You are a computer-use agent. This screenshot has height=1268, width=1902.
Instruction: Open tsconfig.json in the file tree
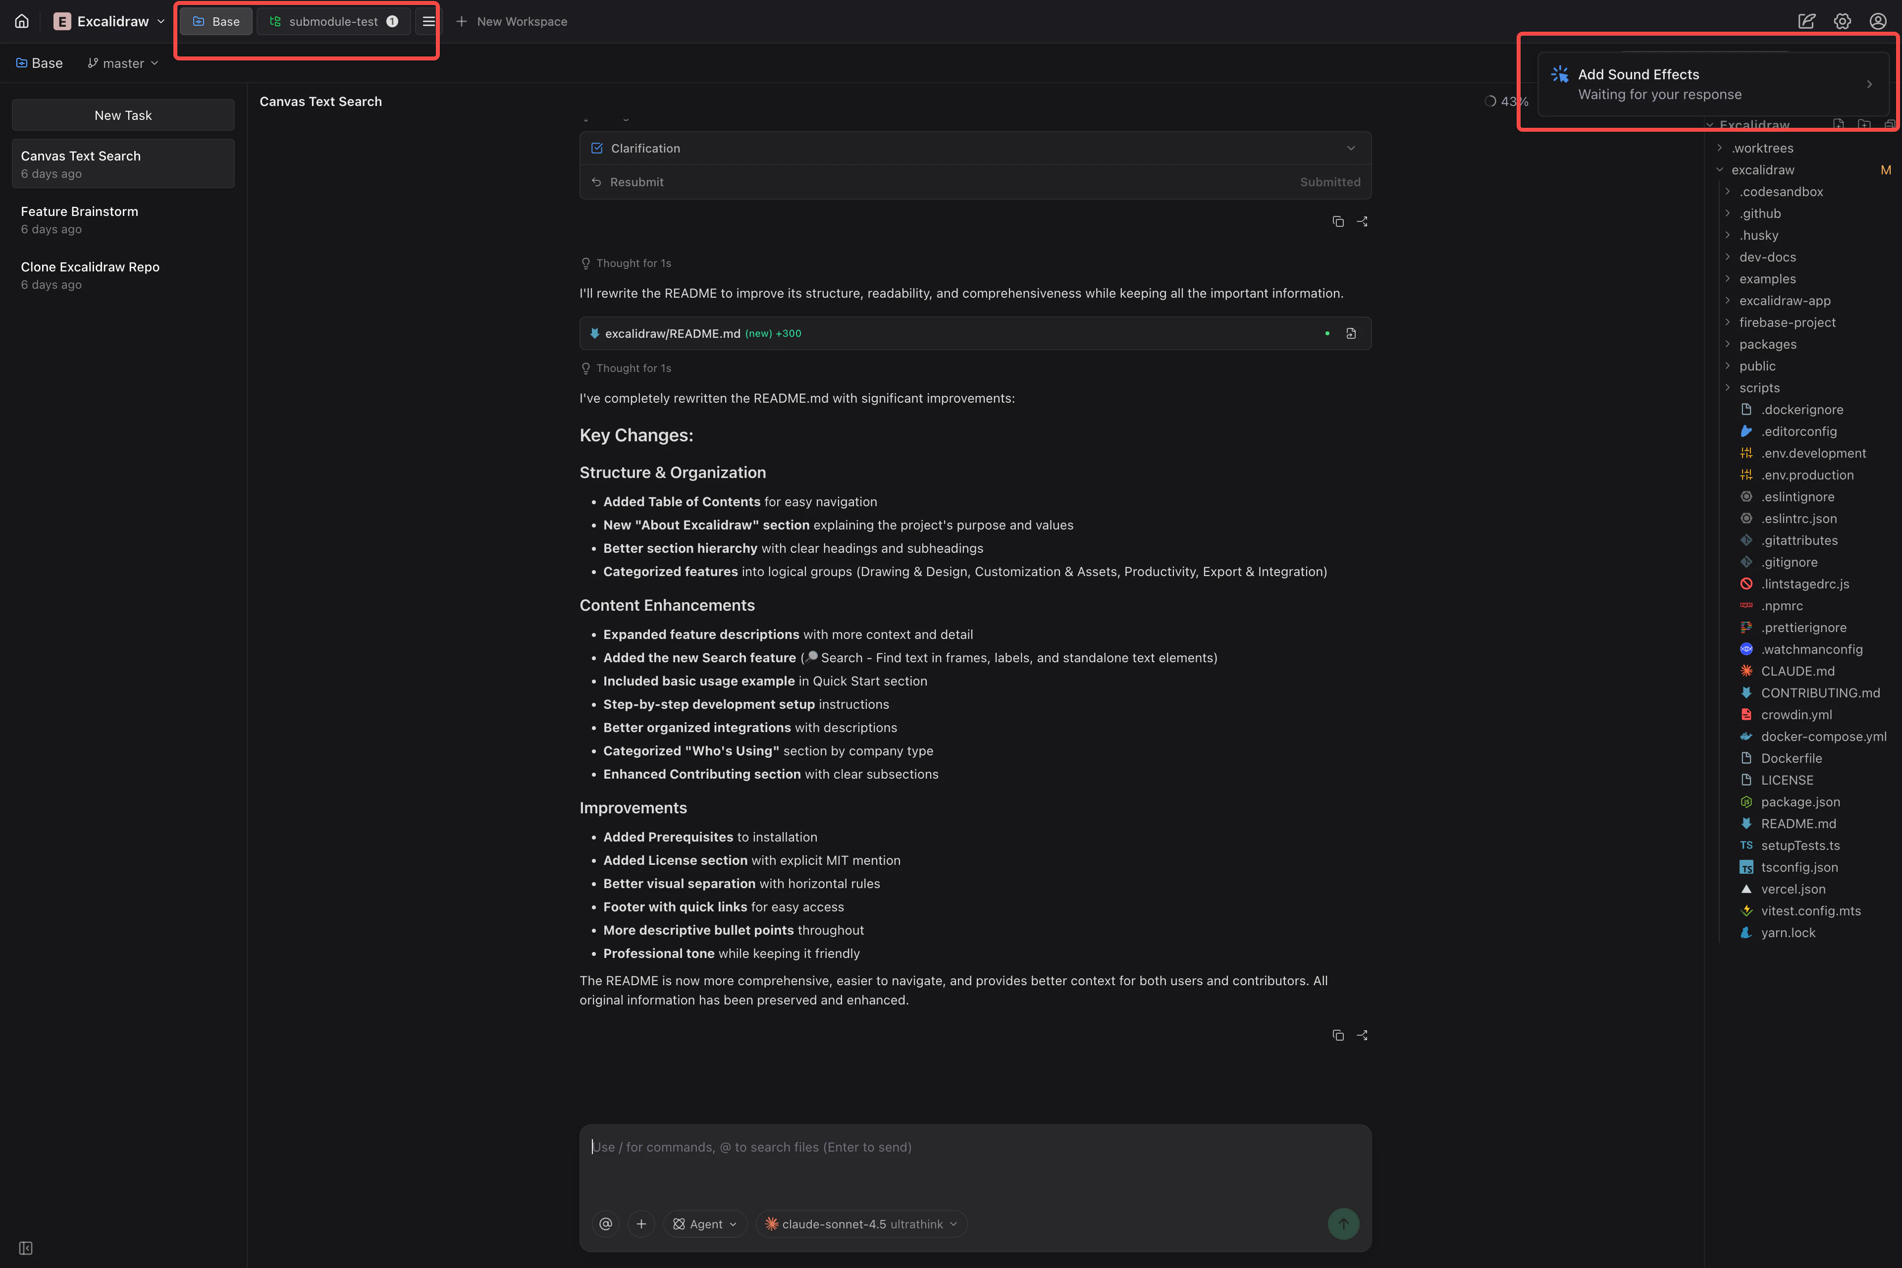pyautogui.click(x=1799, y=867)
